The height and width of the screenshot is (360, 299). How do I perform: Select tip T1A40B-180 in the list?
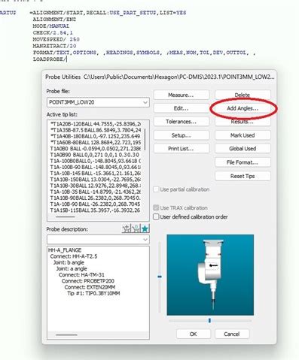coord(96,136)
